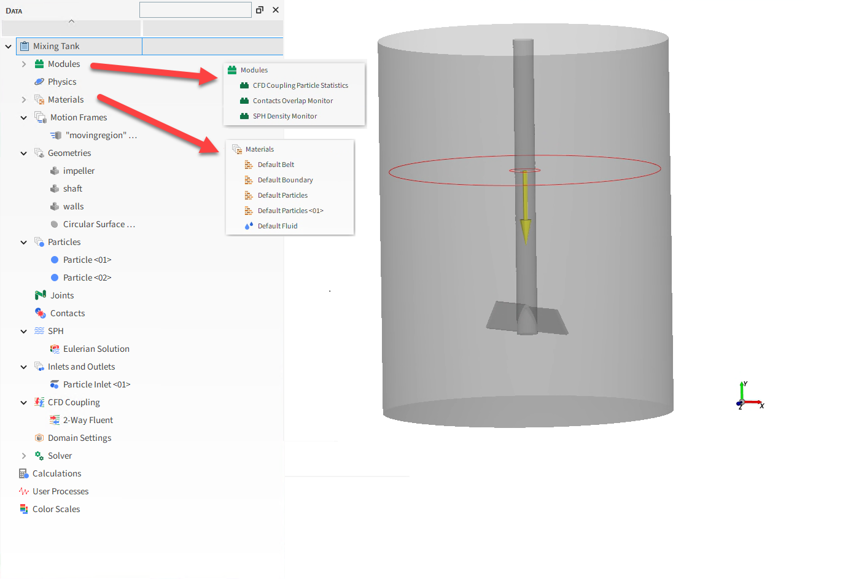This screenshot has height=579, width=859.
Task: Click the Physics planet icon
Action: tap(39, 82)
